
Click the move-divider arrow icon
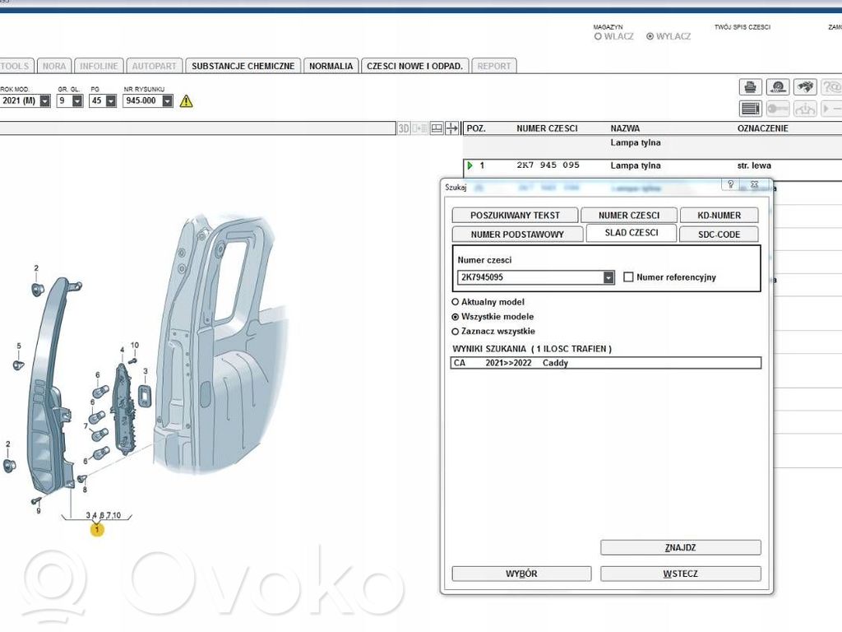(x=452, y=128)
